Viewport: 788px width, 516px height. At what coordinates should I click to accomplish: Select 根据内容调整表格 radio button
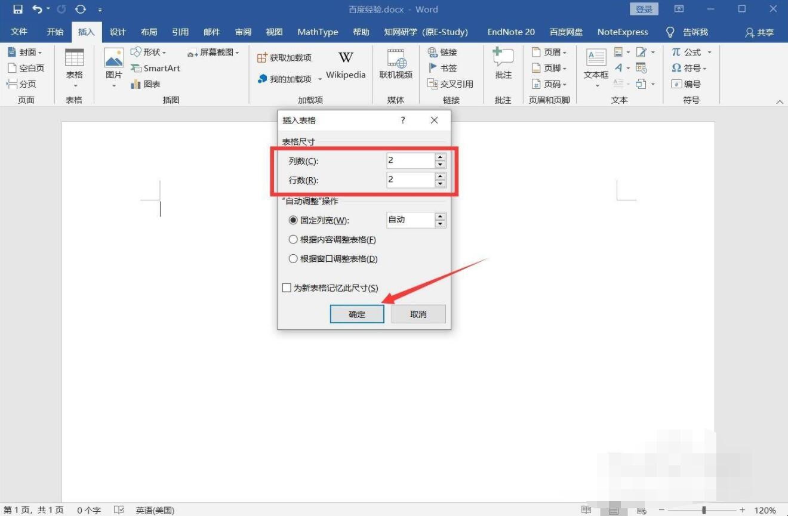293,240
